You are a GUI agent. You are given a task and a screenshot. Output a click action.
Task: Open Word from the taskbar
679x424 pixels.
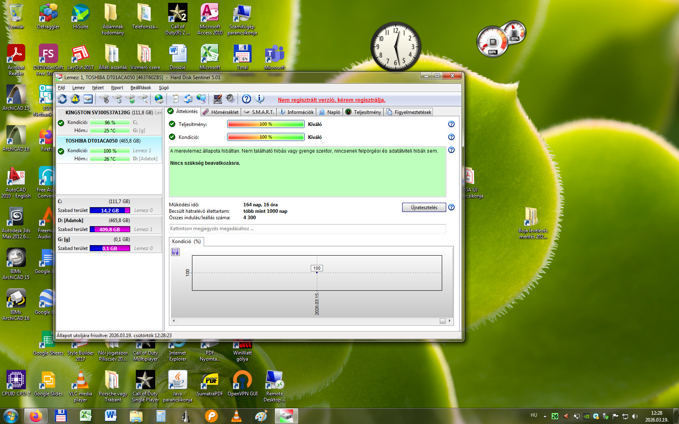tap(110, 416)
